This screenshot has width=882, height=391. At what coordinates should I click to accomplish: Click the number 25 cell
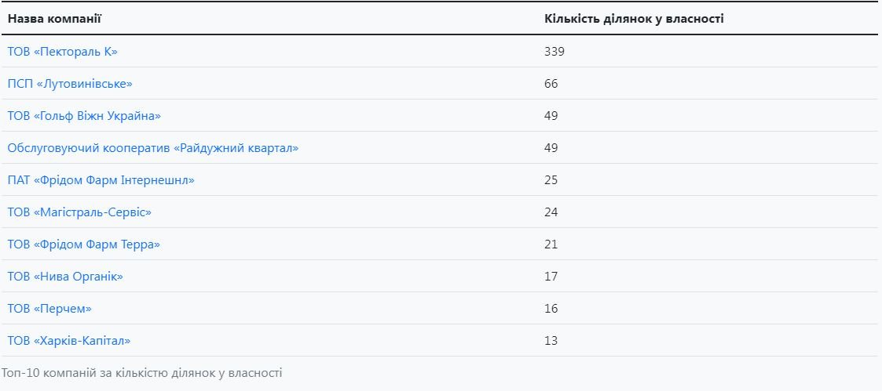point(551,180)
